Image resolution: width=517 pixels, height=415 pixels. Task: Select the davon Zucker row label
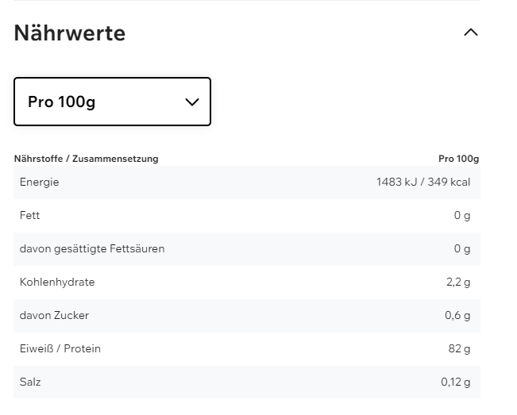click(x=54, y=316)
